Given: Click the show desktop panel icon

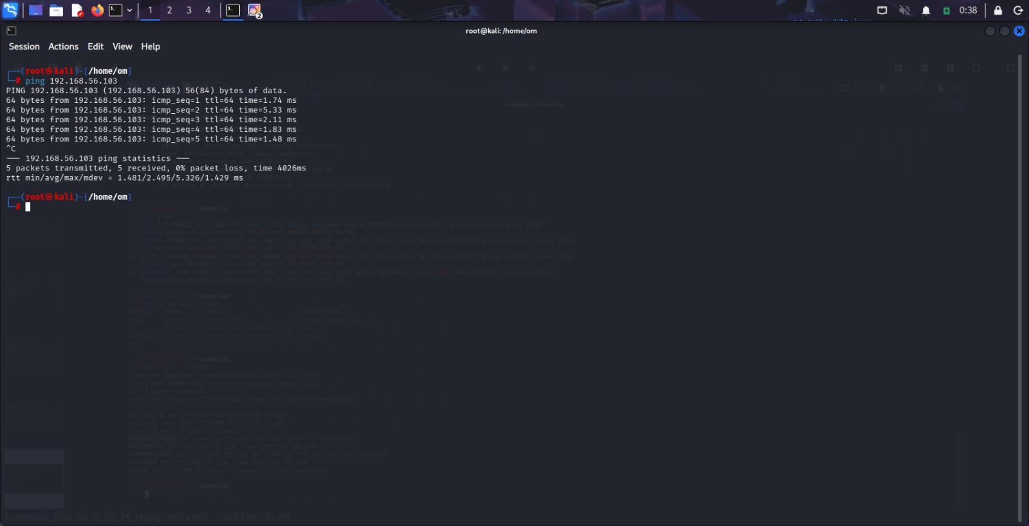Looking at the screenshot, I should tap(35, 10).
